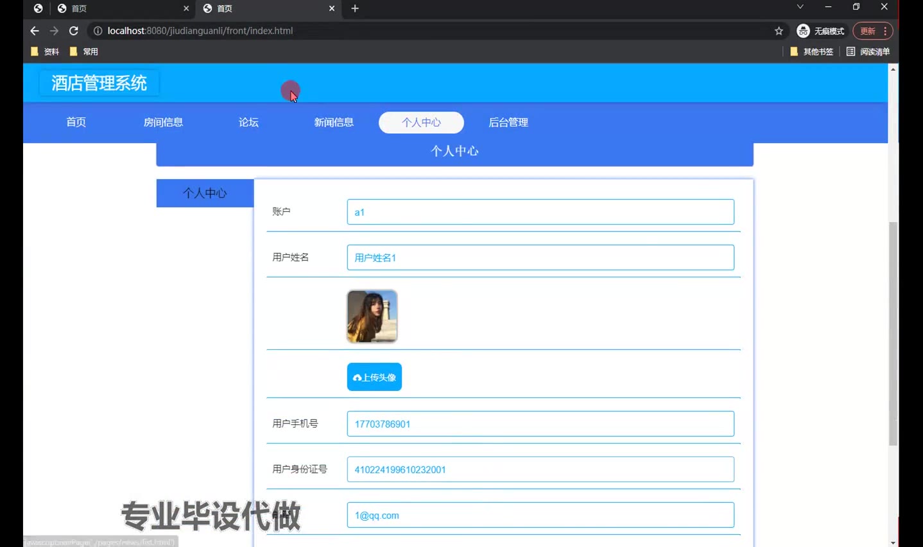Viewport: 923px width, 547px height.
Task: Click the 用户手机号 input field
Action: [x=540, y=424]
